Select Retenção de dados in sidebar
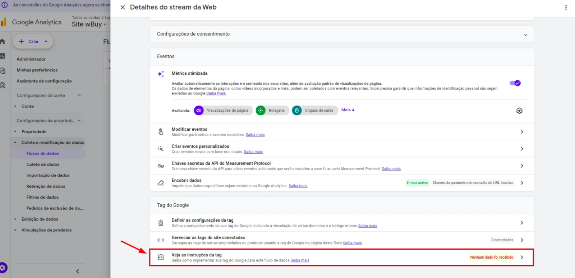Viewport: 575px width, 278px height. [46, 186]
